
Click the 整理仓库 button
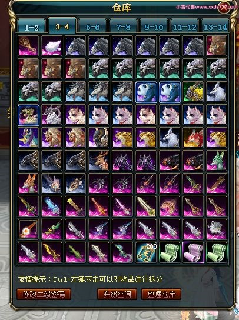(x=161, y=294)
